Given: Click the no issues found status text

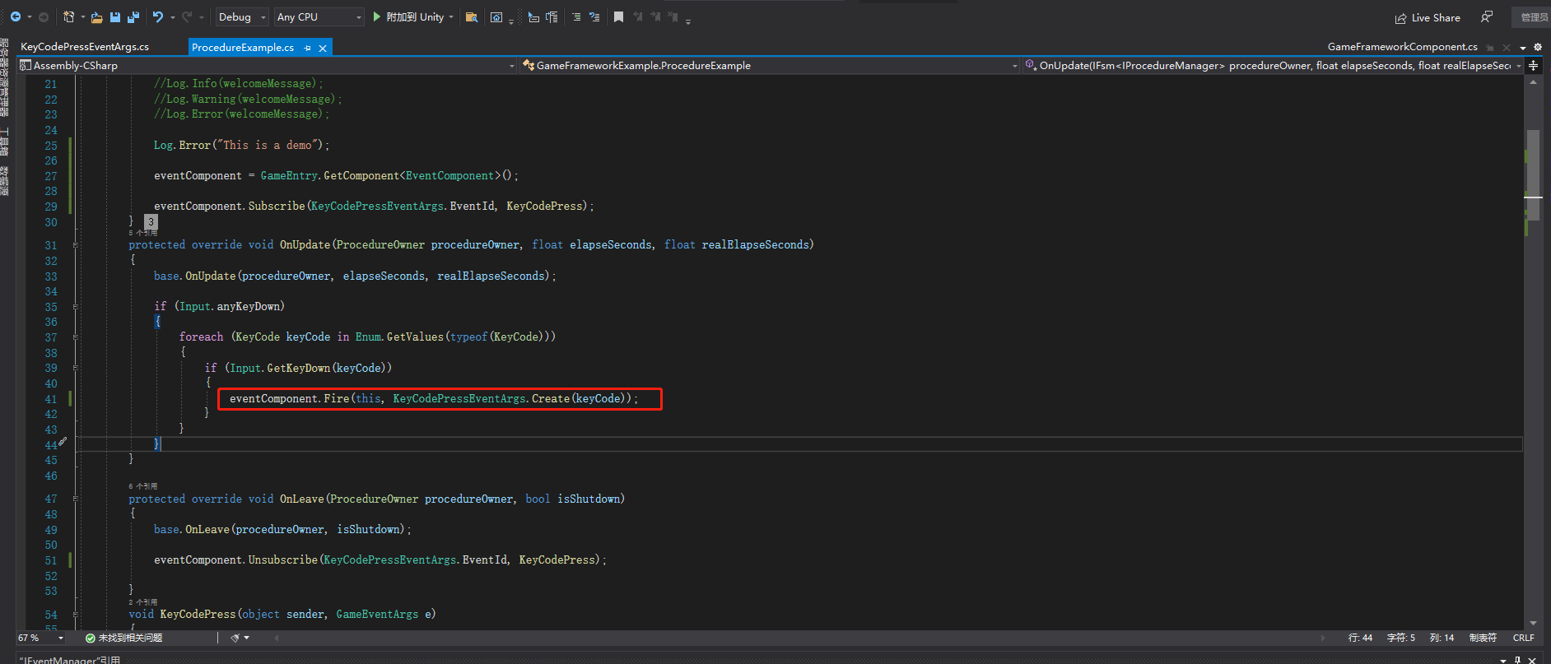Looking at the screenshot, I should tap(130, 638).
